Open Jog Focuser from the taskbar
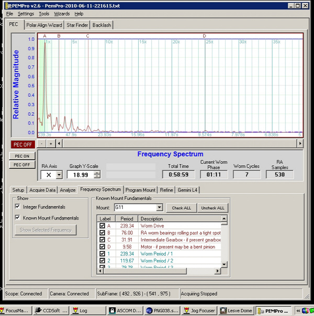 click(199, 311)
